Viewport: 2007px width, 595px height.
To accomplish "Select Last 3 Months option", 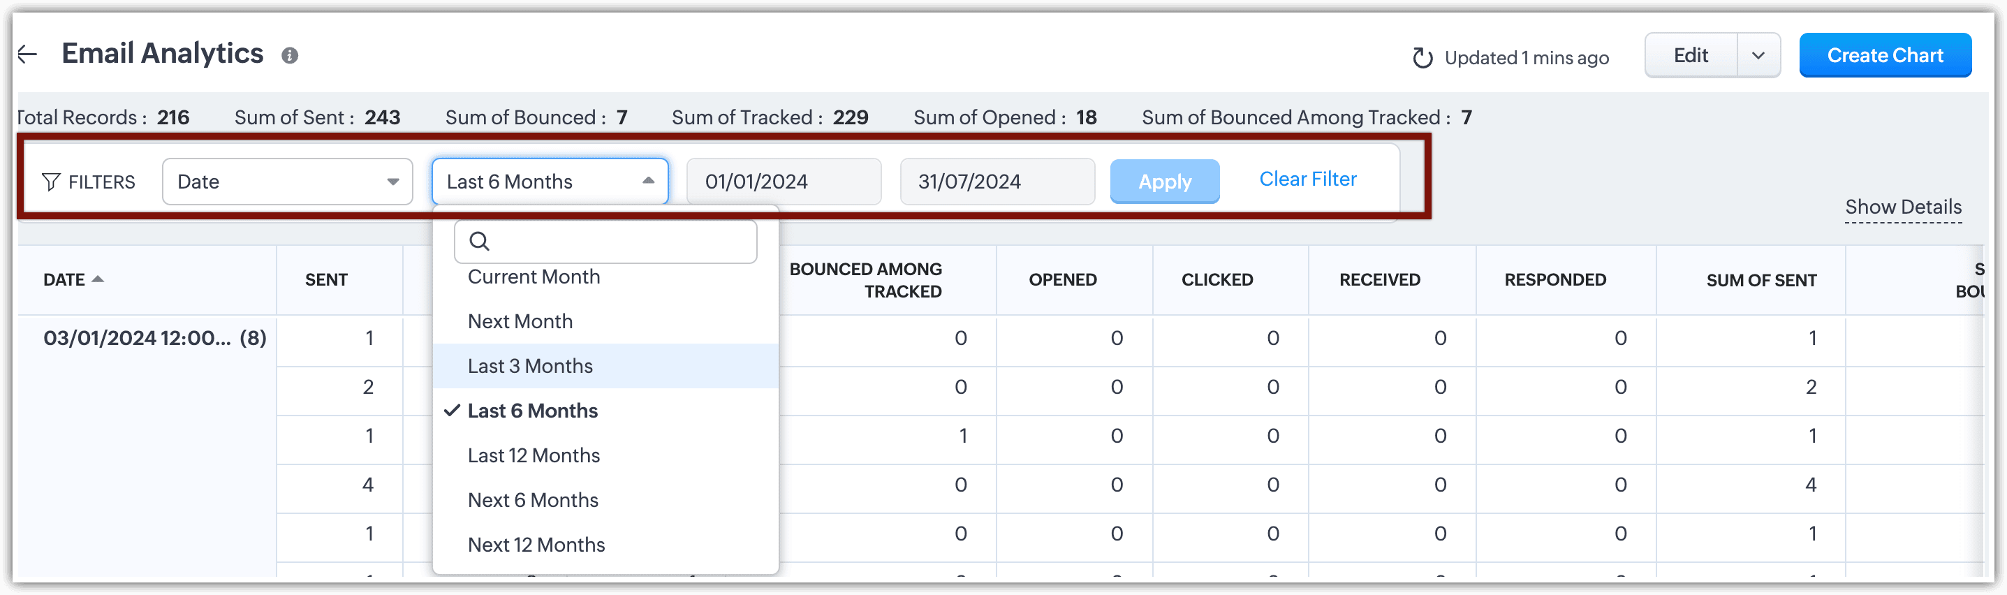I will tap(530, 366).
